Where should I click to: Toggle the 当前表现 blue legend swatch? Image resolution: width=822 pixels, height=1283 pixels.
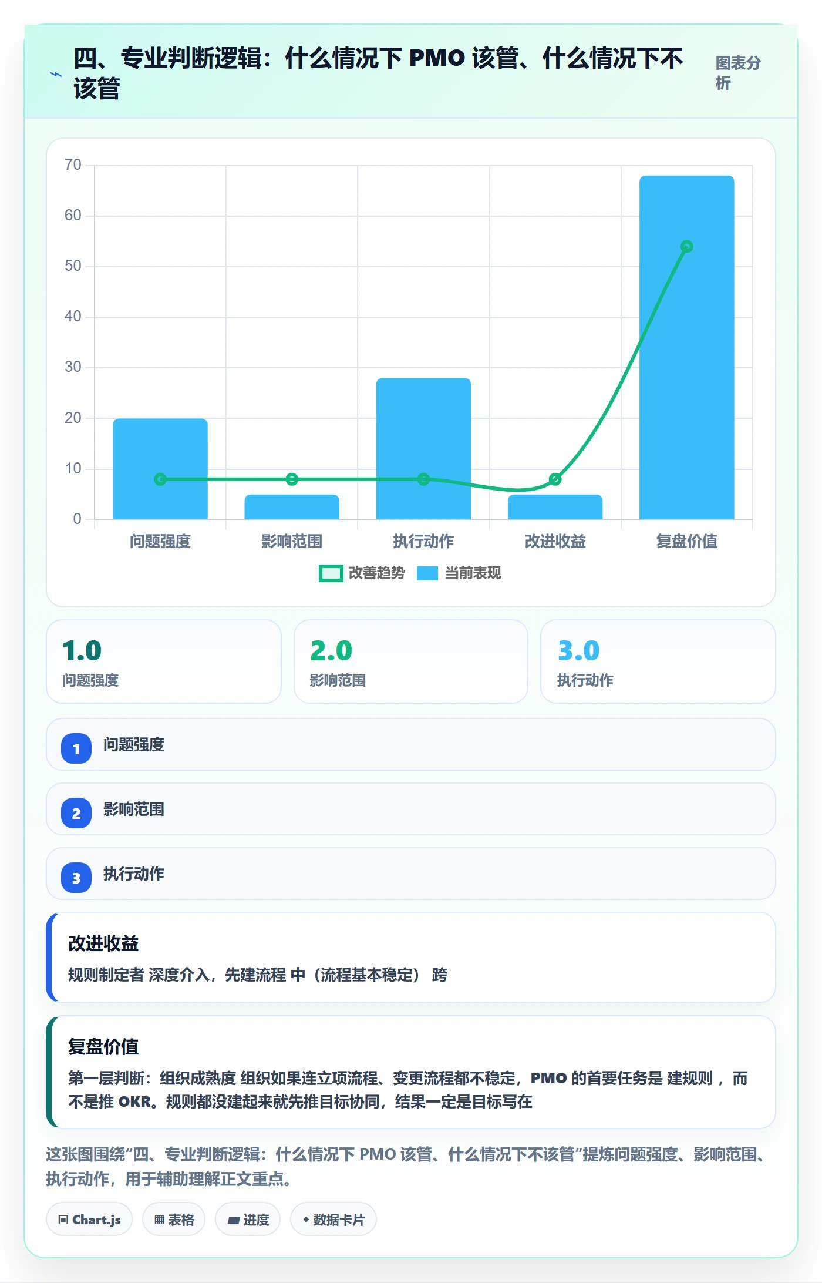click(427, 573)
